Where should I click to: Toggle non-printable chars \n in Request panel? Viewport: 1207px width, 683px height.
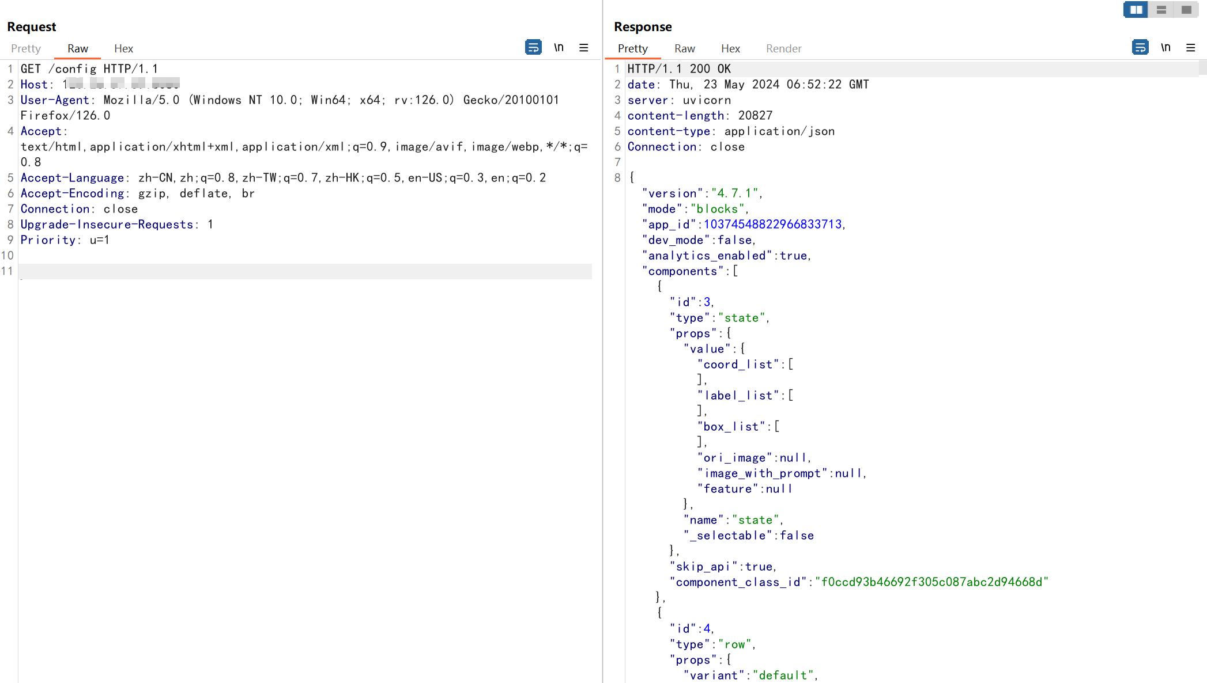click(559, 47)
